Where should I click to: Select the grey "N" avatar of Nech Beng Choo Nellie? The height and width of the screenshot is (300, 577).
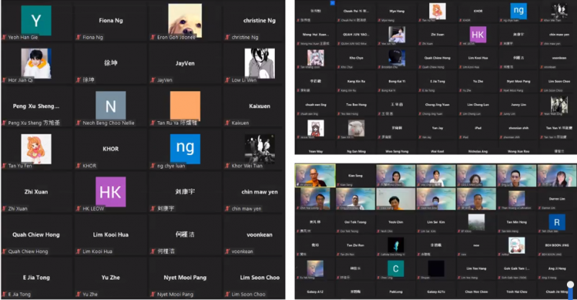click(x=110, y=107)
